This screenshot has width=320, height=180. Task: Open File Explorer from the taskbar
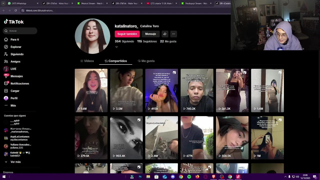pos(148,177)
